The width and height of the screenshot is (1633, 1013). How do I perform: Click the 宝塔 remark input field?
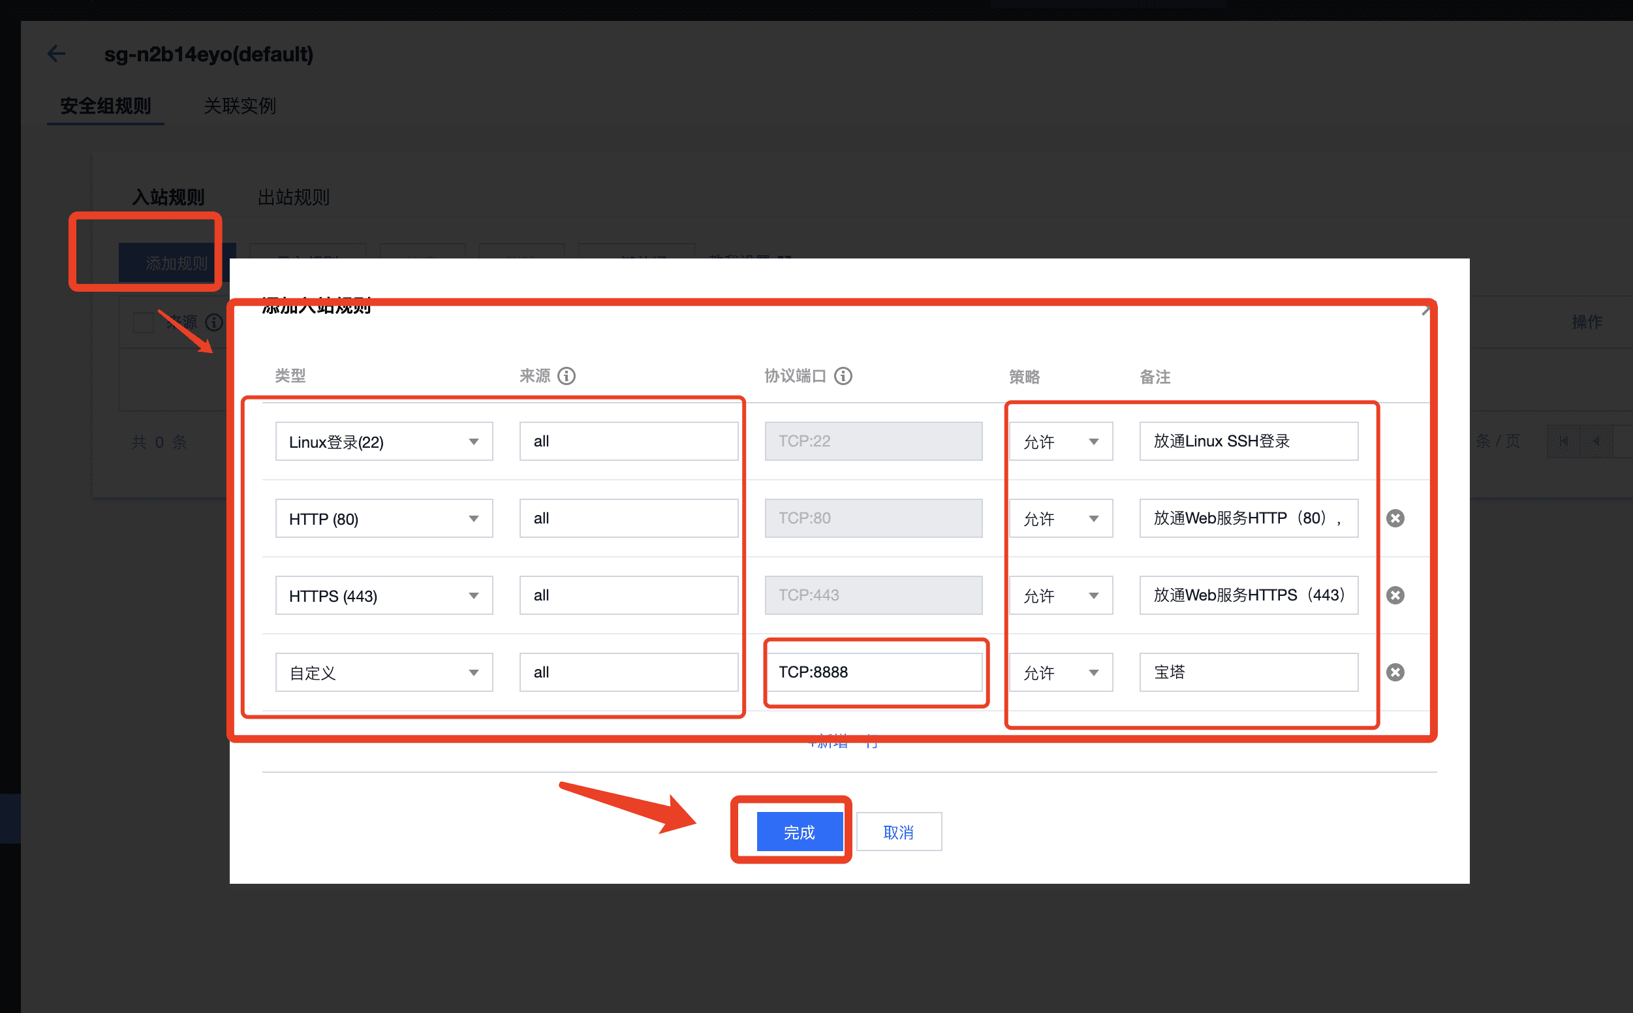(1248, 672)
